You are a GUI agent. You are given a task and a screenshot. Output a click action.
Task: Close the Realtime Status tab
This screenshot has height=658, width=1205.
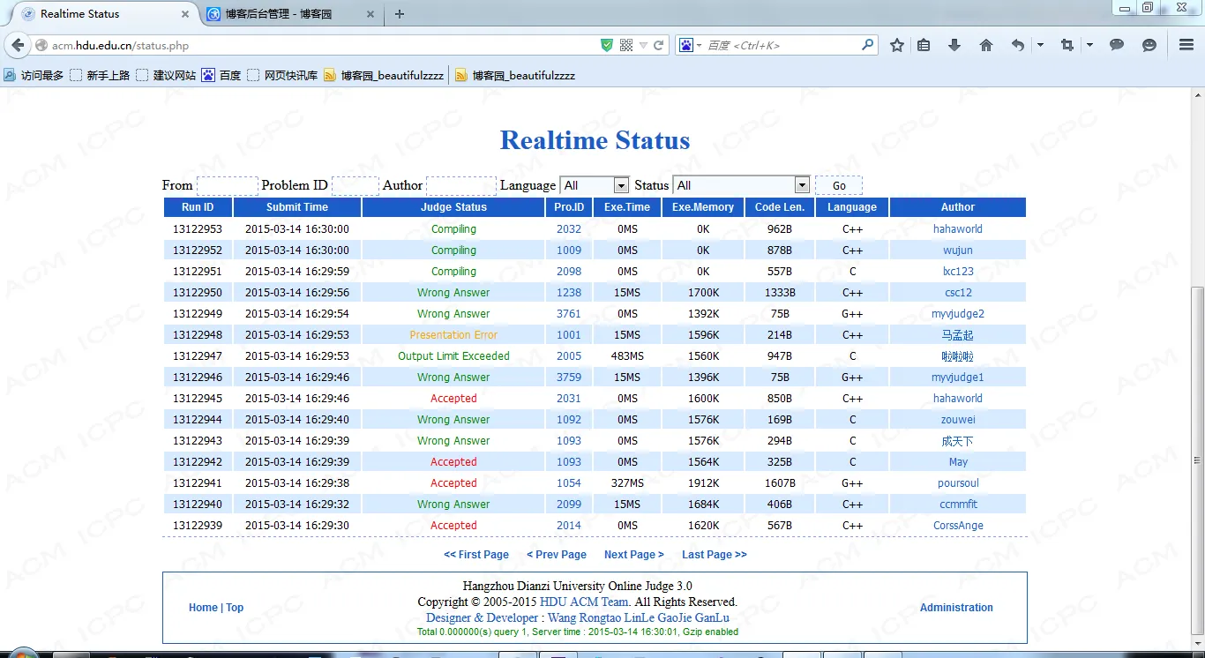tap(185, 14)
